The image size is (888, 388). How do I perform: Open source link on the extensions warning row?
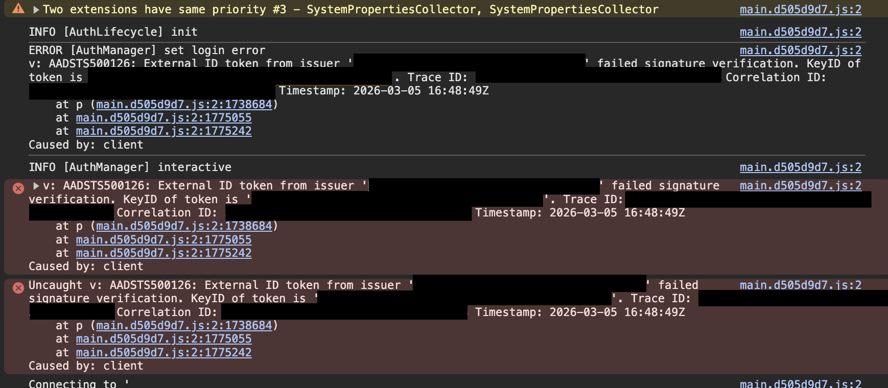pyautogui.click(x=800, y=10)
